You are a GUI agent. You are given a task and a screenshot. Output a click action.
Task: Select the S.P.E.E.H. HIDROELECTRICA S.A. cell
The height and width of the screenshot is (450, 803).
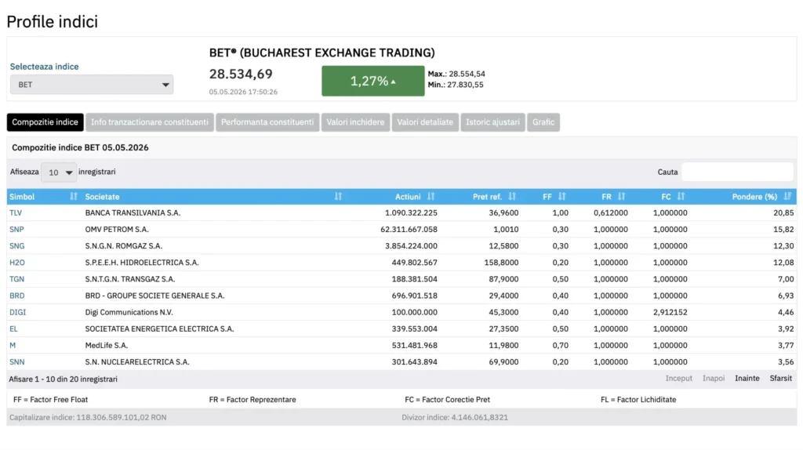(x=142, y=263)
